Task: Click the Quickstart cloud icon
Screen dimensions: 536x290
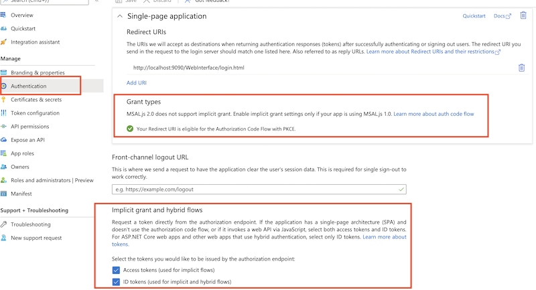Action: pos(3,28)
